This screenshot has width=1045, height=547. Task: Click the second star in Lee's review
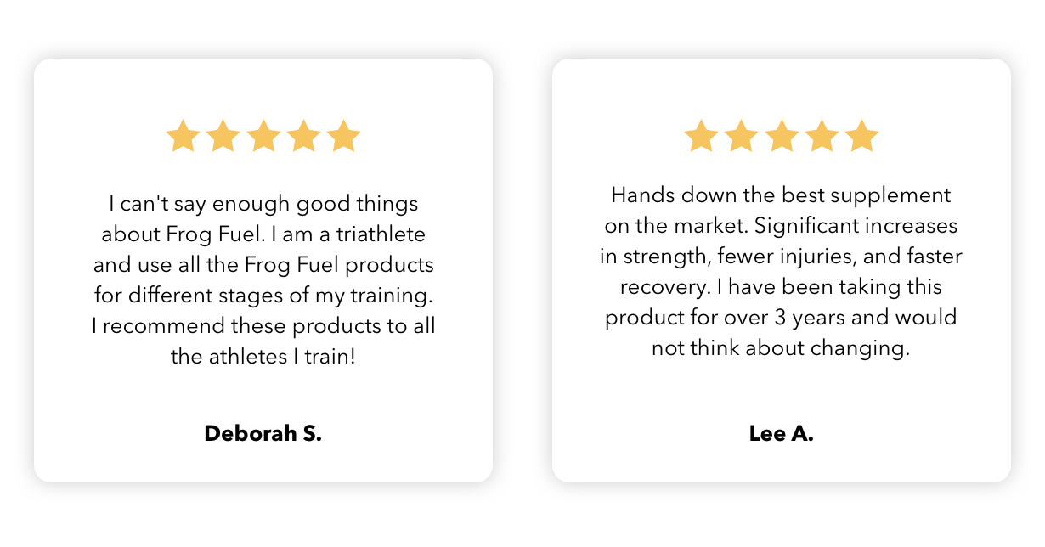741,136
